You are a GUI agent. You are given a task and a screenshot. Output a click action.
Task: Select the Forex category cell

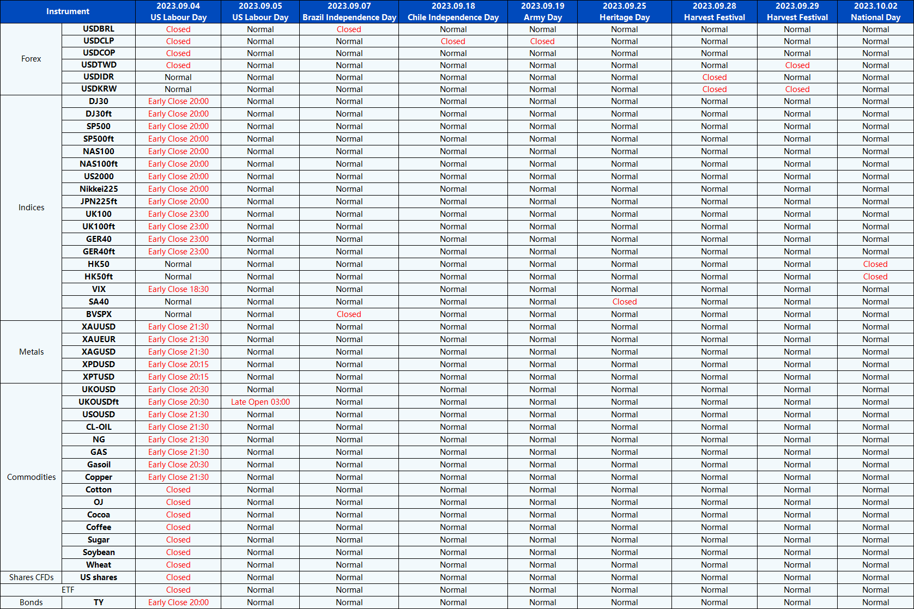31,59
